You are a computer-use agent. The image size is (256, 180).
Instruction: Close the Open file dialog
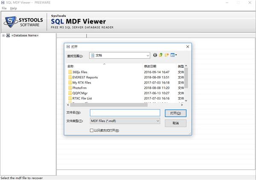188,46
